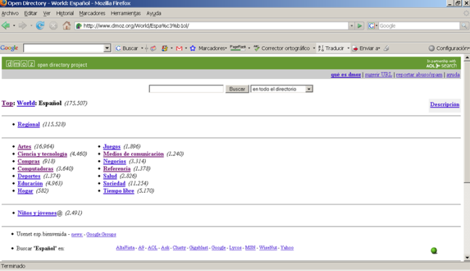
Task: Expand the address bar URL history dropdown
Action: (351, 26)
